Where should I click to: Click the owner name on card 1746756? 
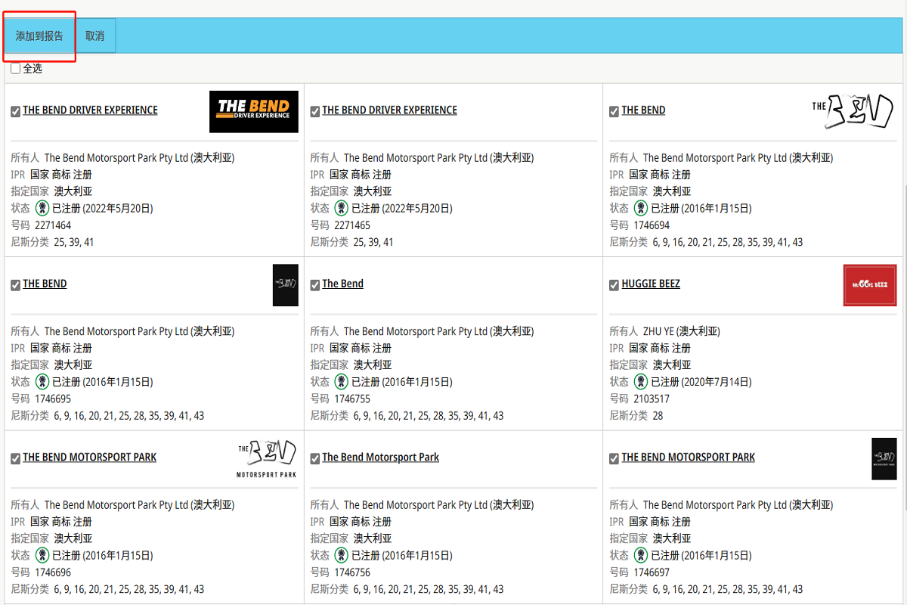pos(438,505)
